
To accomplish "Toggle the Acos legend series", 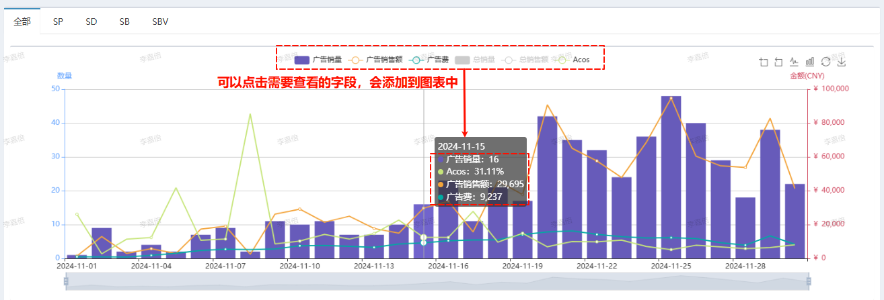I will click(x=574, y=60).
